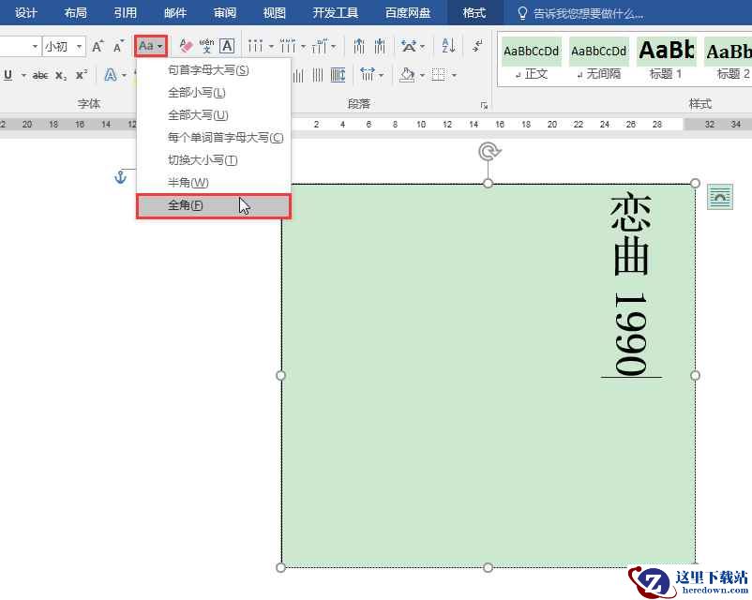Apply the 标题 1 style
This screenshot has height=600, width=752.
tap(666, 60)
